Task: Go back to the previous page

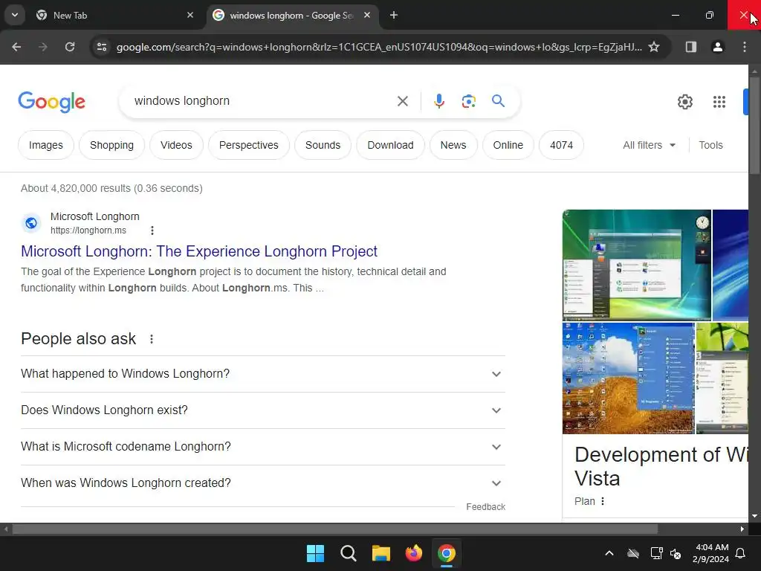Action: tap(16, 47)
